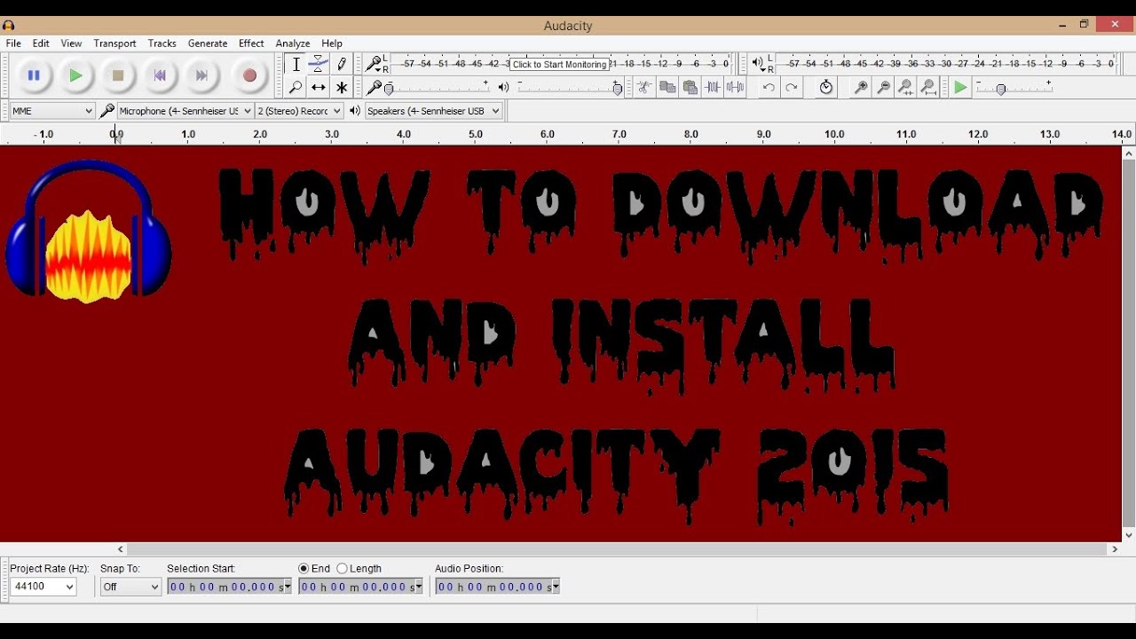
Task: Open the Selection Start time format arrow
Action: click(288, 587)
